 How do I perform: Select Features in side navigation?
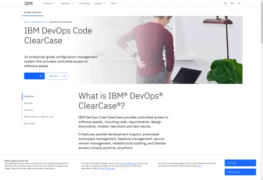[29, 110]
